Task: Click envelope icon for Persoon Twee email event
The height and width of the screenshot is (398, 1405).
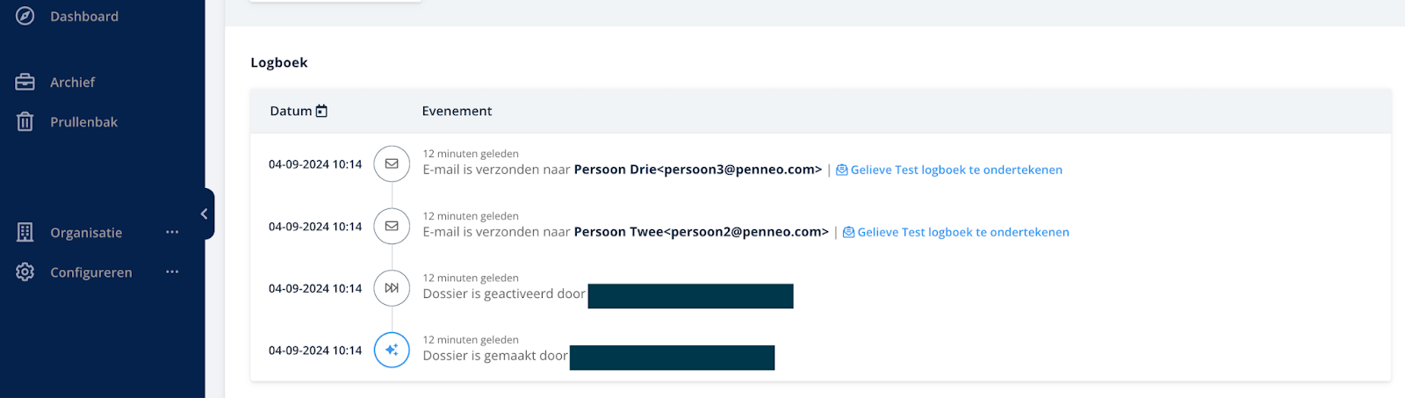Action: click(x=392, y=226)
